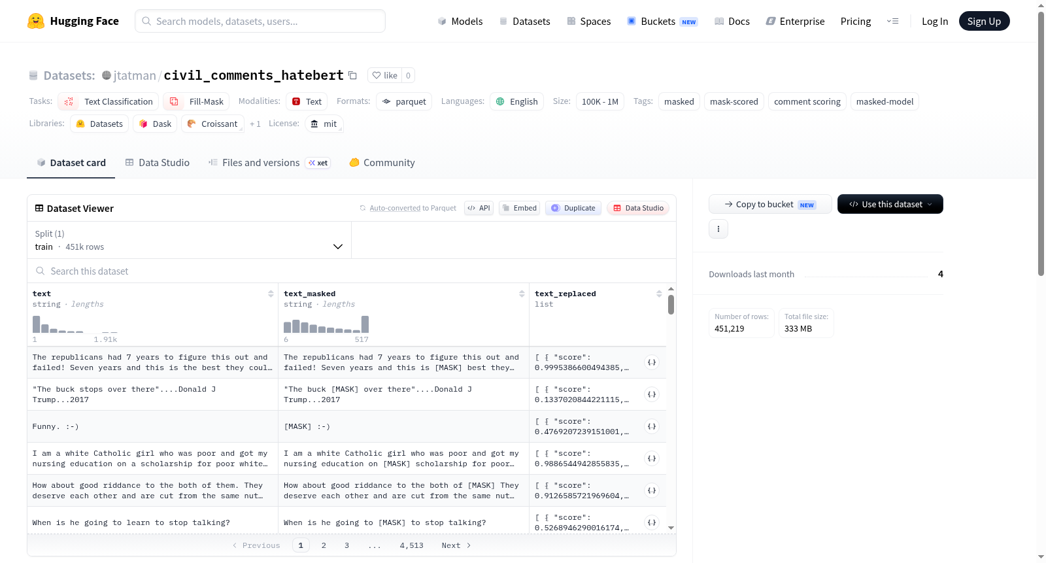Open Data Studio from viewer header
This screenshot has width=1046, height=563.
(x=638, y=208)
